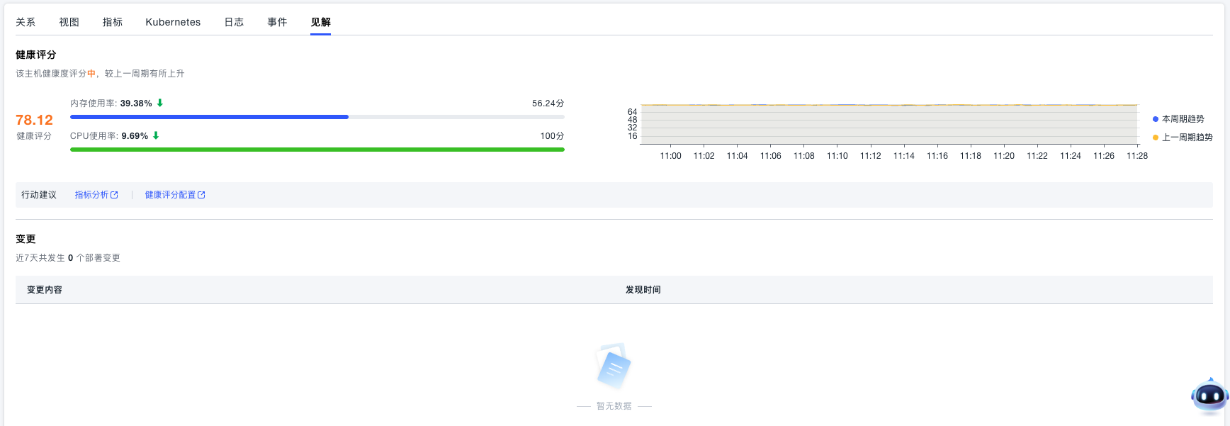This screenshot has width=1230, height=426.
Task: Go to the 日志 tab
Action: click(x=234, y=22)
